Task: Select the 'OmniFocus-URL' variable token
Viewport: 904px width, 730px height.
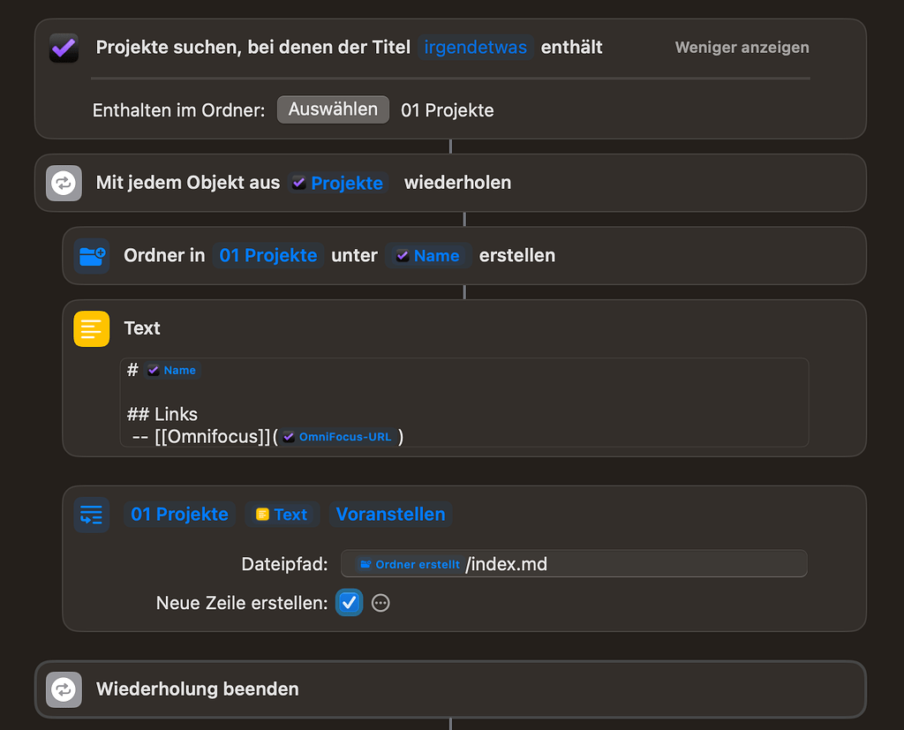Action: 336,436
